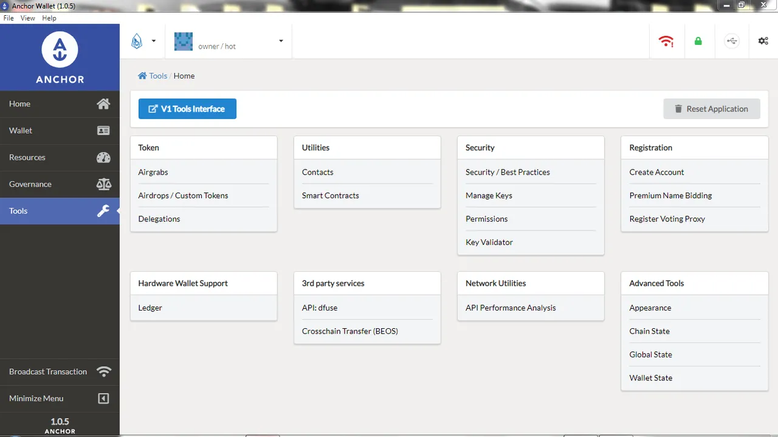Click the 1.0.5 ANCHOR version label
The width and height of the screenshot is (778, 437).
click(60, 425)
